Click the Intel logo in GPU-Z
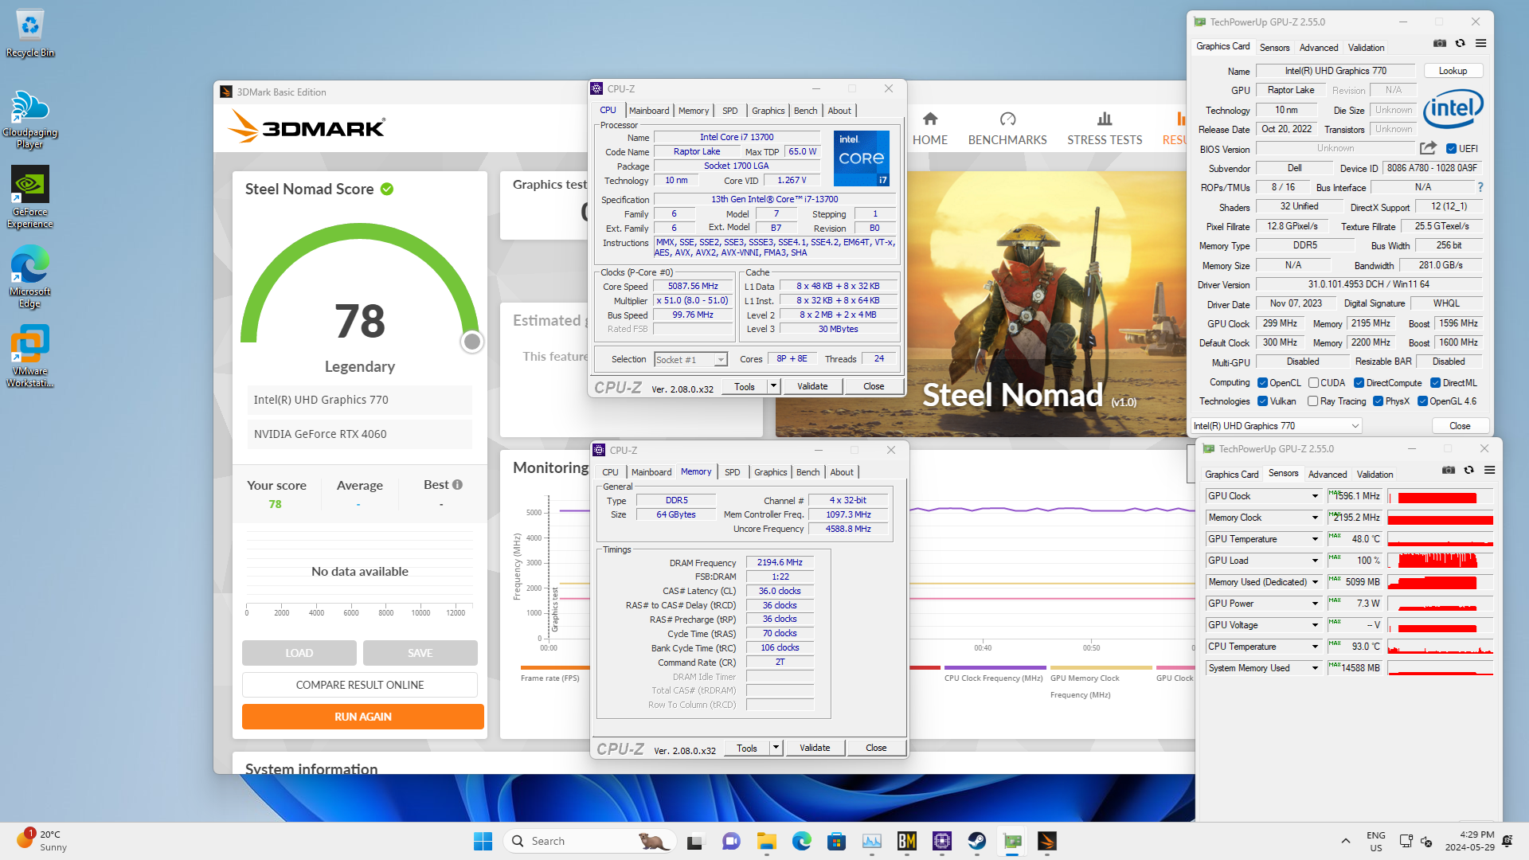1529x860 pixels. (x=1453, y=108)
